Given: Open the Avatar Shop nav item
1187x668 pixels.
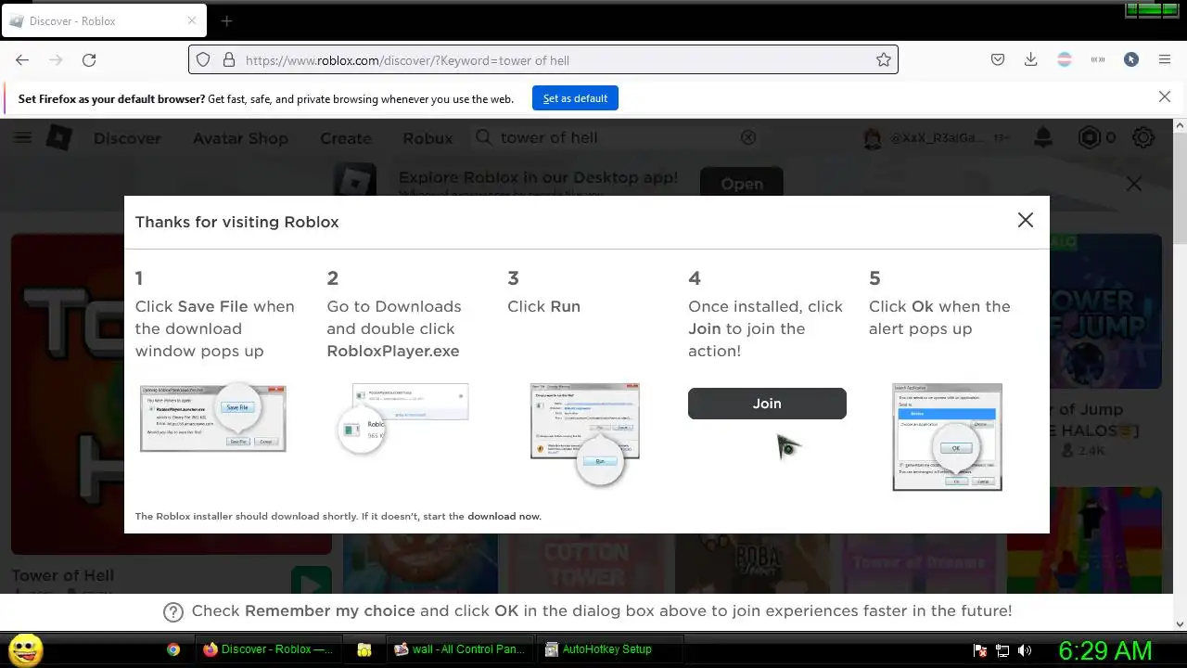Looking at the screenshot, I should coord(240,138).
